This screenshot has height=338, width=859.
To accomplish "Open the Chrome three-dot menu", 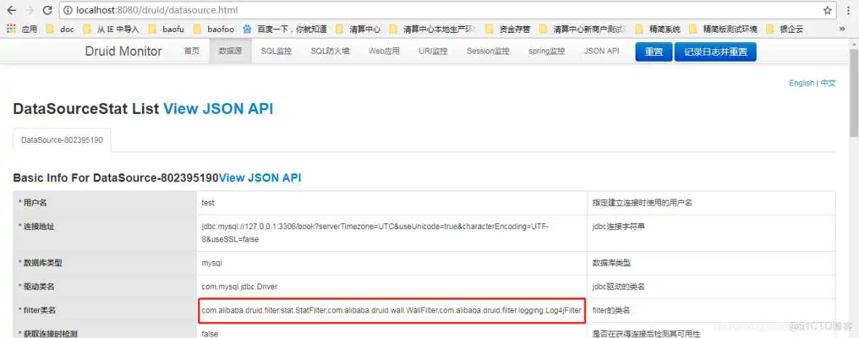I will click(x=847, y=10).
